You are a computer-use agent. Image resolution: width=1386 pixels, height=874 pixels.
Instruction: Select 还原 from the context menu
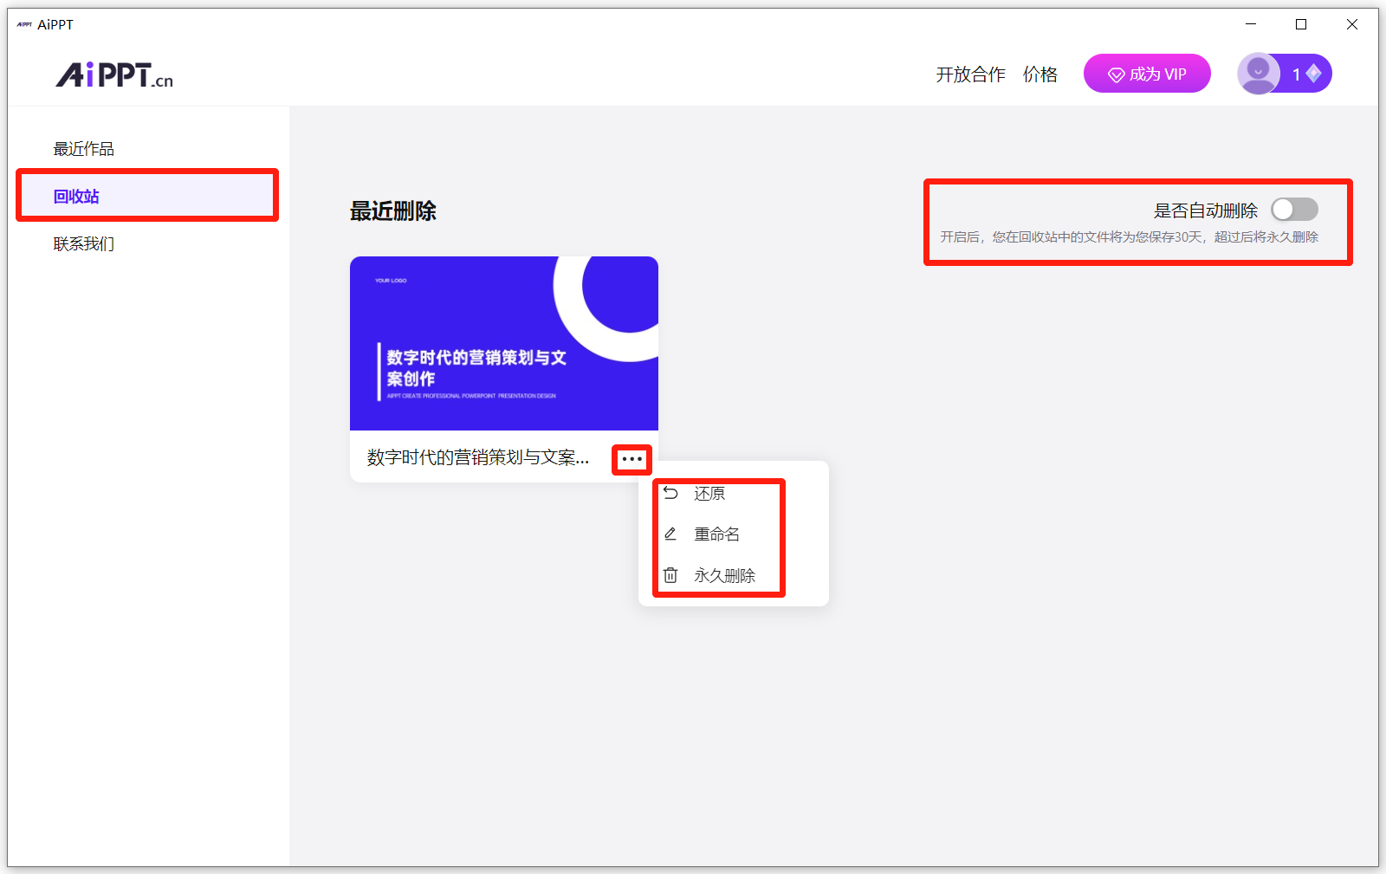709,493
